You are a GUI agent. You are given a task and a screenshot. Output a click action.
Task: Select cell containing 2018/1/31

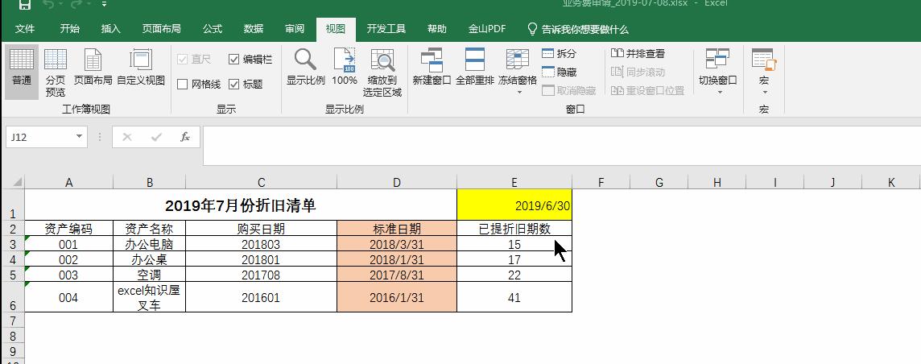click(x=396, y=259)
